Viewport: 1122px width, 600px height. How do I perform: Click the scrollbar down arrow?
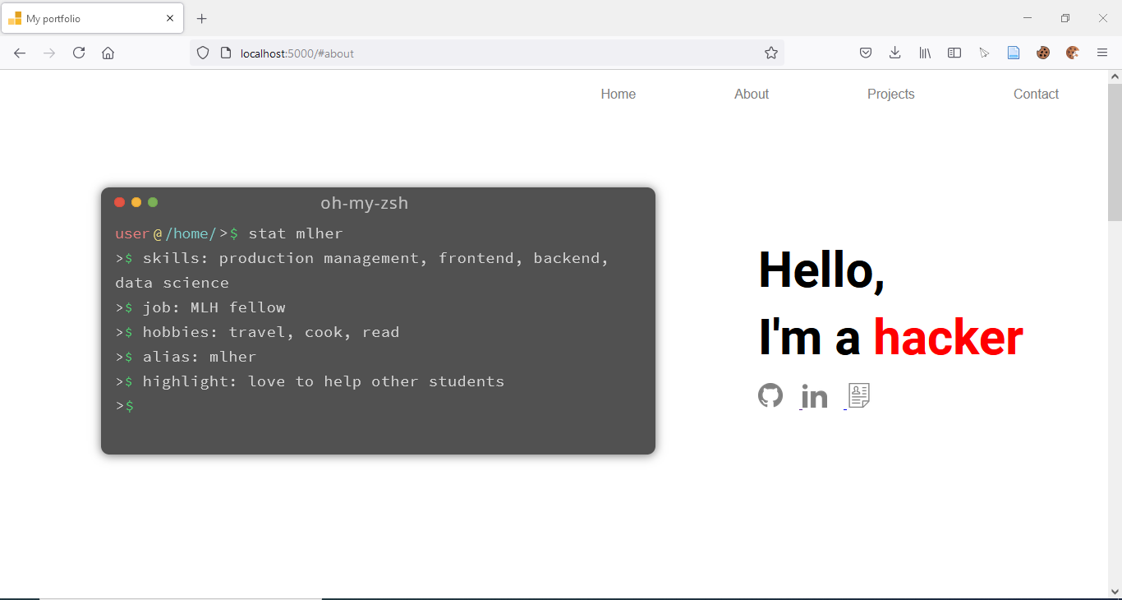pyautogui.click(x=1115, y=592)
